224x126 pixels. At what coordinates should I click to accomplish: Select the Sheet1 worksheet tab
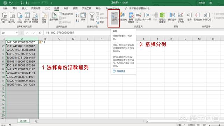[x=23, y=121]
